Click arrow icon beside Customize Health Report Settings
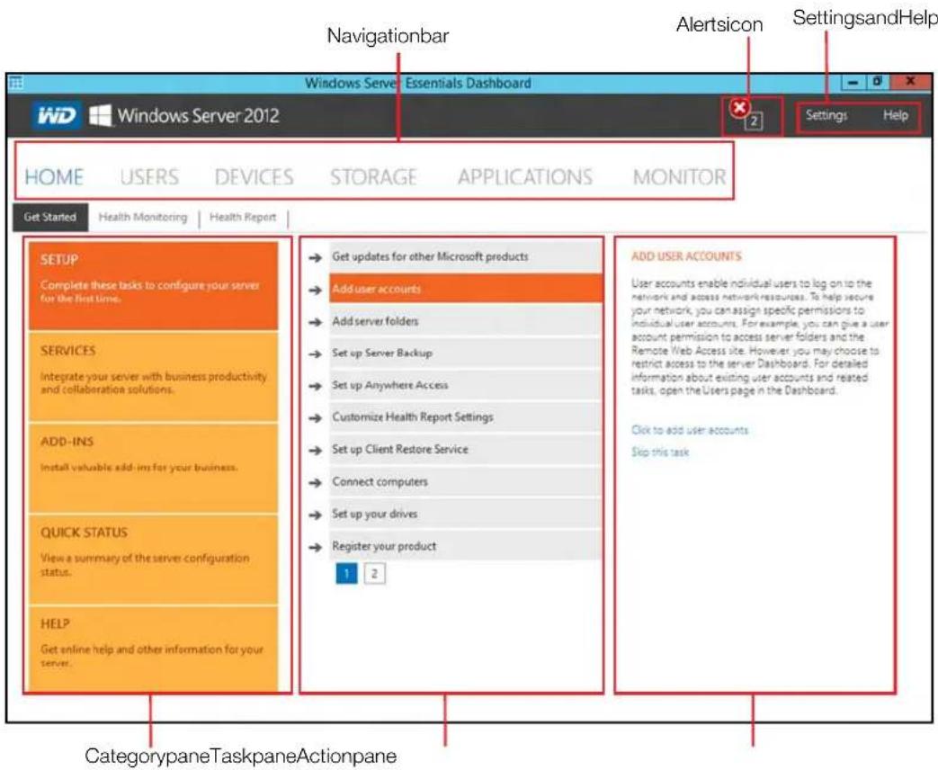938x770 pixels. click(316, 418)
